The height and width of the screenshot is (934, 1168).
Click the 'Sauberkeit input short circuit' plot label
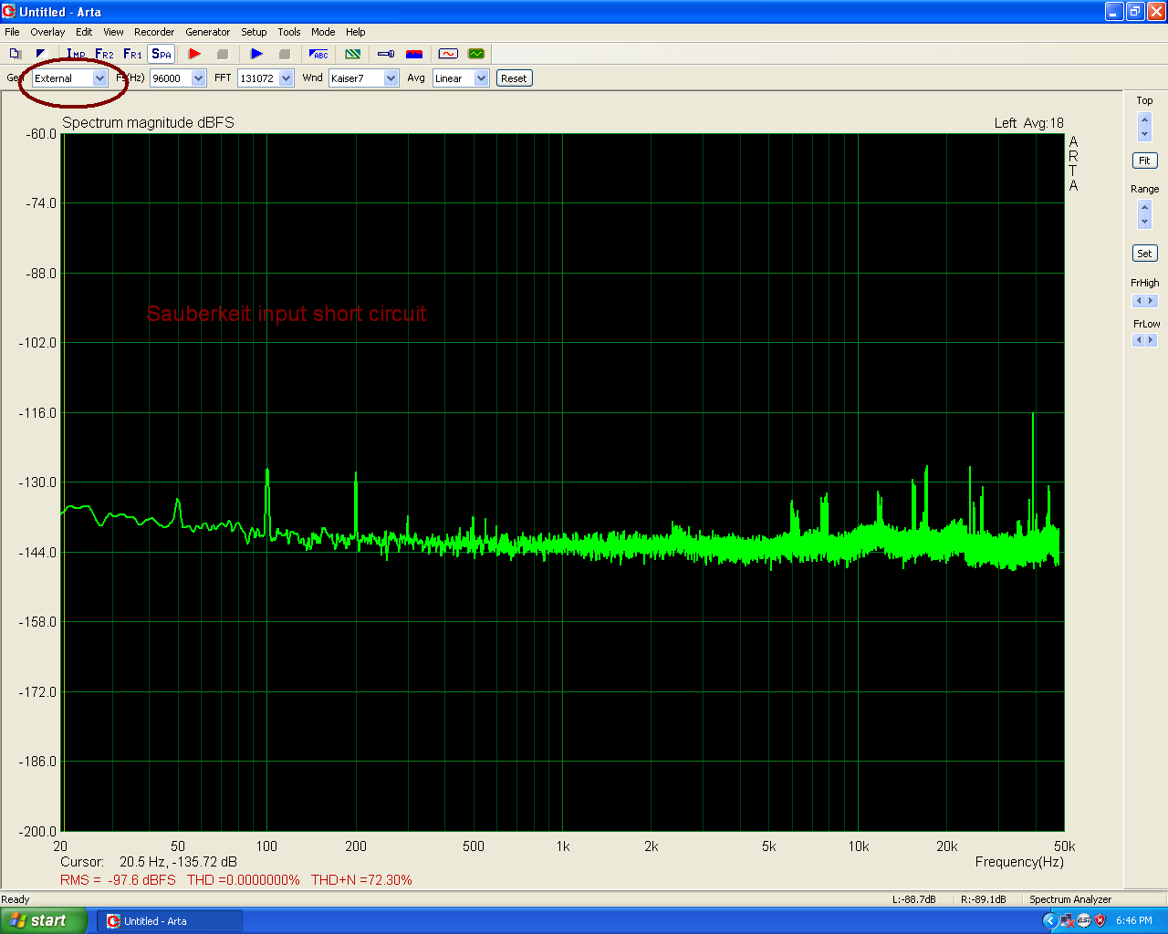coord(287,314)
